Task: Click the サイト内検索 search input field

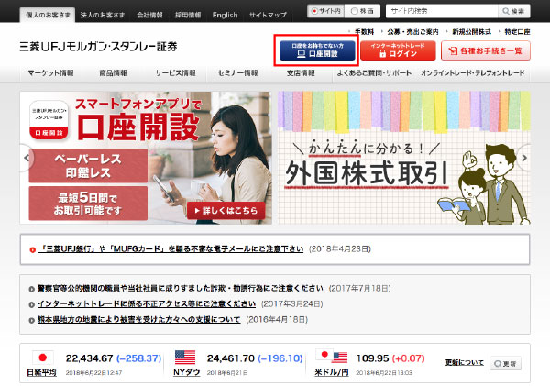Action: (442, 11)
